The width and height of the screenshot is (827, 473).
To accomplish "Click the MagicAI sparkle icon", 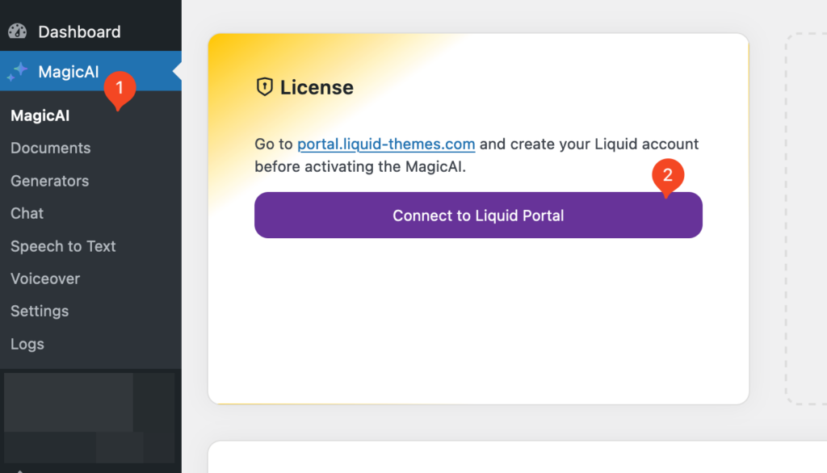I will pyautogui.click(x=18, y=71).
